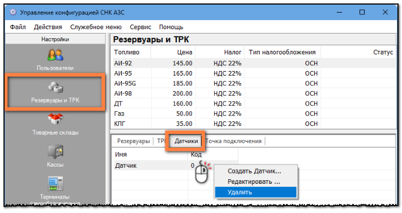The image size is (402, 213).
Task: Minimize the Управление конфигурацией window
Action: pyautogui.click(x=339, y=12)
